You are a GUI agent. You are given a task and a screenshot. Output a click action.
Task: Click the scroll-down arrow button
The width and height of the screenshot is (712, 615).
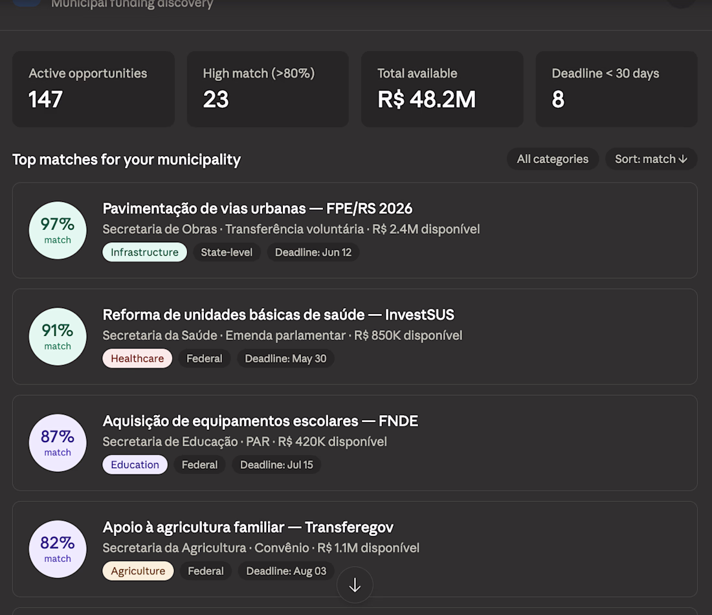click(355, 585)
